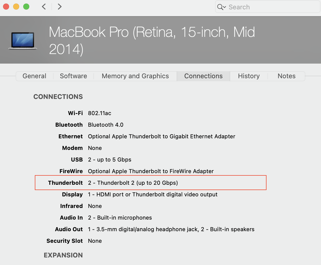Click the Bluetooth 4.0 value
Viewport: 321px width, 265px height.
click(x=106, y=125)
